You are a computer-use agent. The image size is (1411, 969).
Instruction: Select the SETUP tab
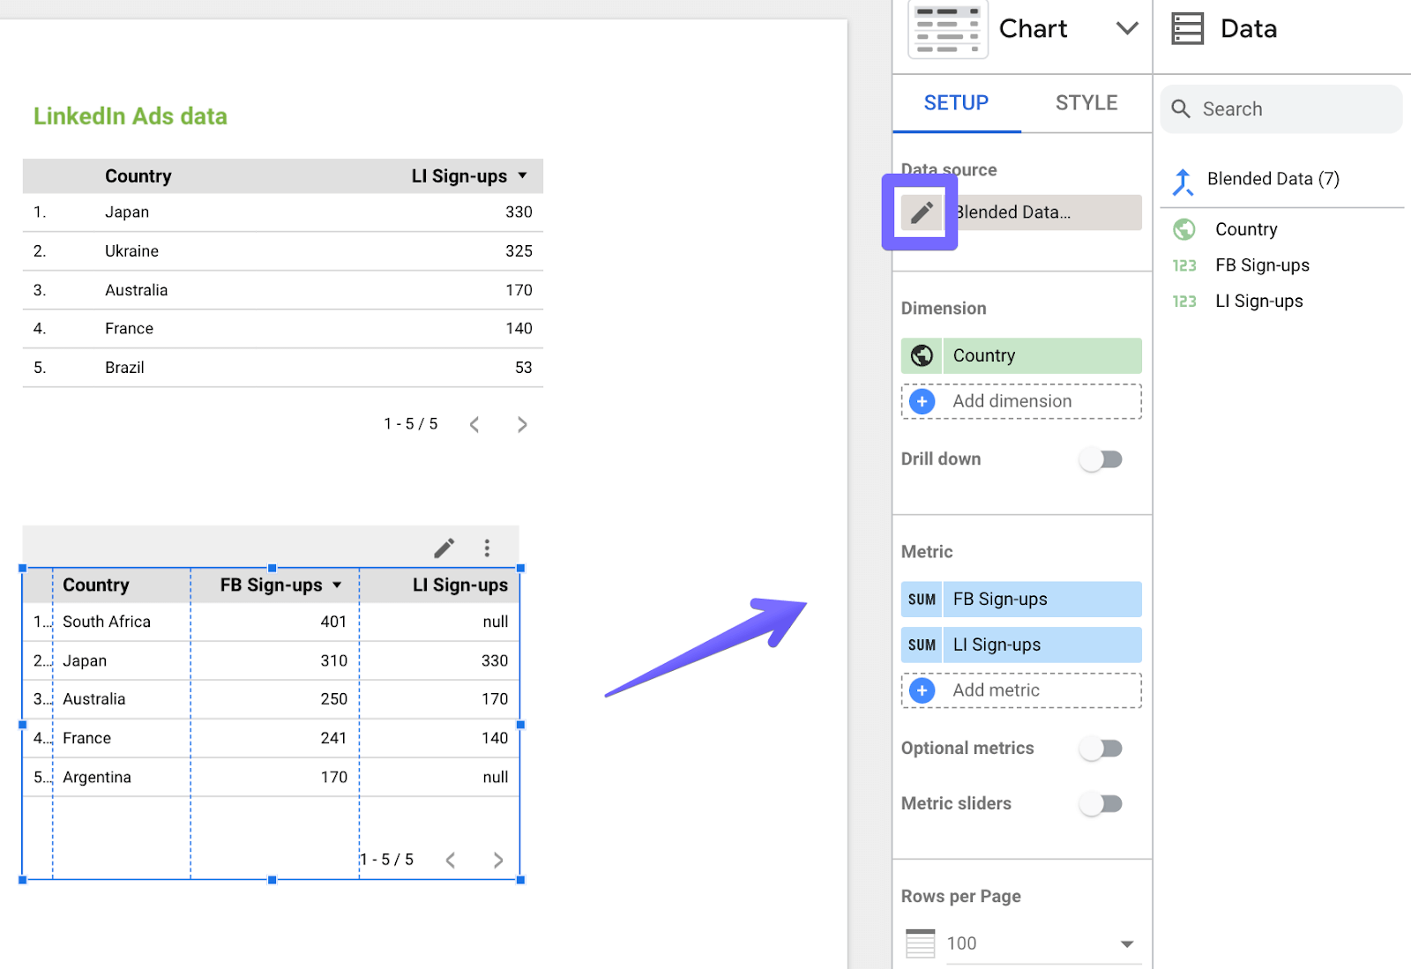point(955,102)
